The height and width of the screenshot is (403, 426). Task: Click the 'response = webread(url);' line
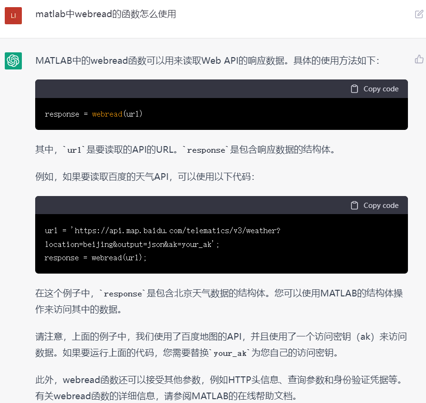pyautogui.click(x=96, y=257)
